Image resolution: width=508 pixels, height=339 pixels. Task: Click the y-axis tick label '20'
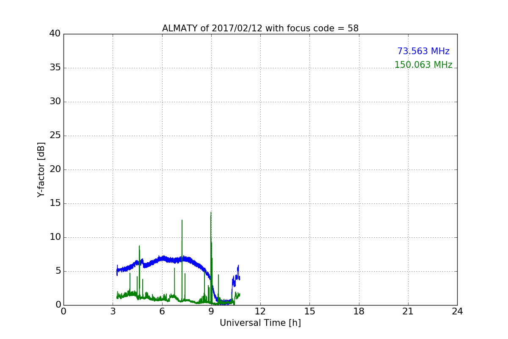(x=55, y=169)
